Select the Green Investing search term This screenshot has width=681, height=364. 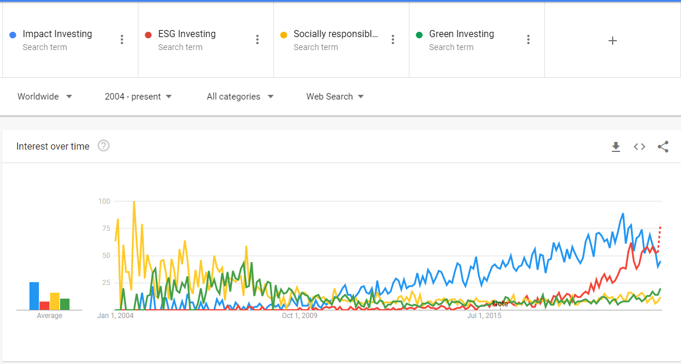click(462, 34)
